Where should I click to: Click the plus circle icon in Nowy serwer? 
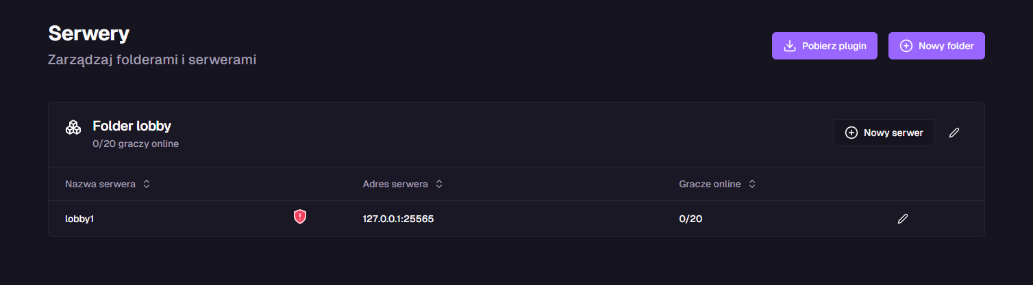pyautogui.click(x=851, y=133)
